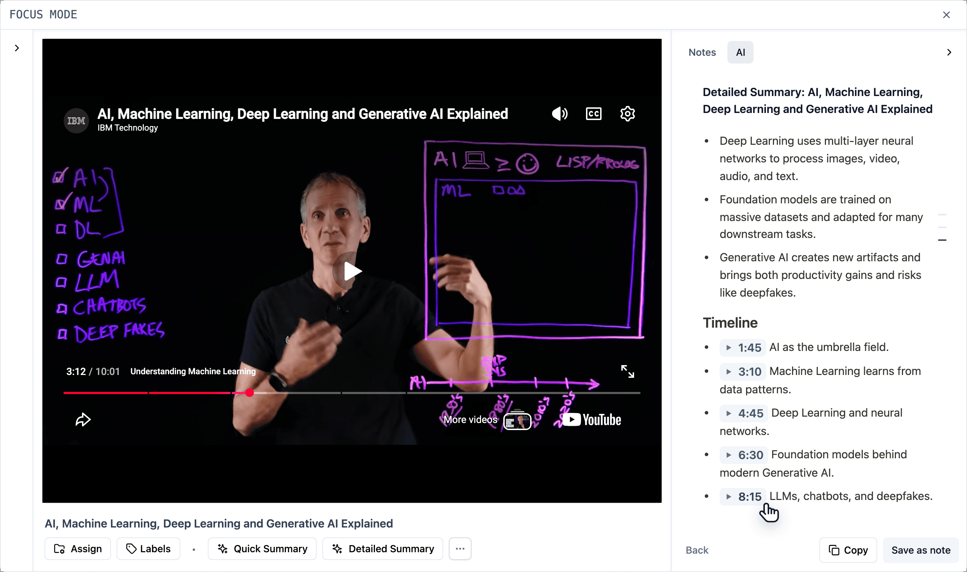Show More videos thumbnail
This screenshot has width=967, height=572.
point(517,421)
